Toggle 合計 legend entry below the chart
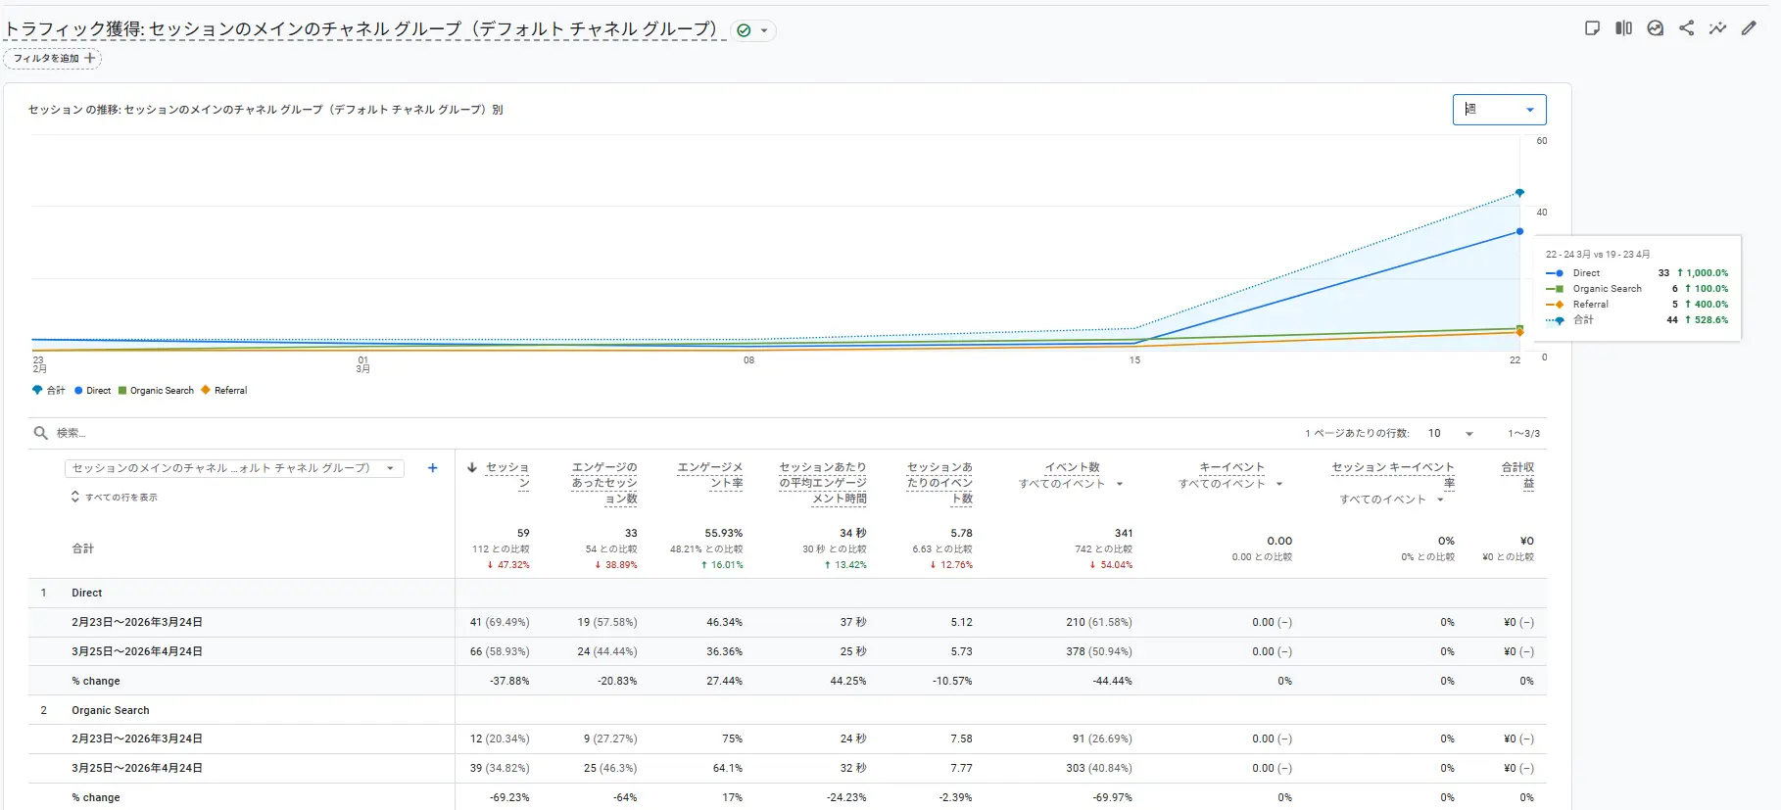1781x810 pixels. 48,390
